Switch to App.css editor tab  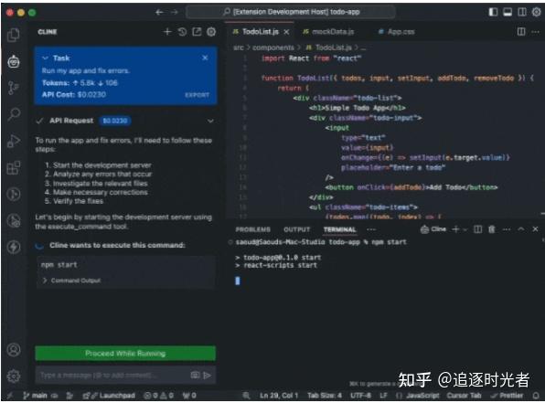(397, 32)
